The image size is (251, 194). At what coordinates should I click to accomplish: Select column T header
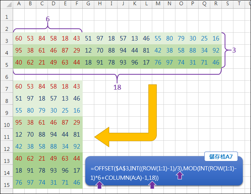pyautogui.click(x=239, y=4)
